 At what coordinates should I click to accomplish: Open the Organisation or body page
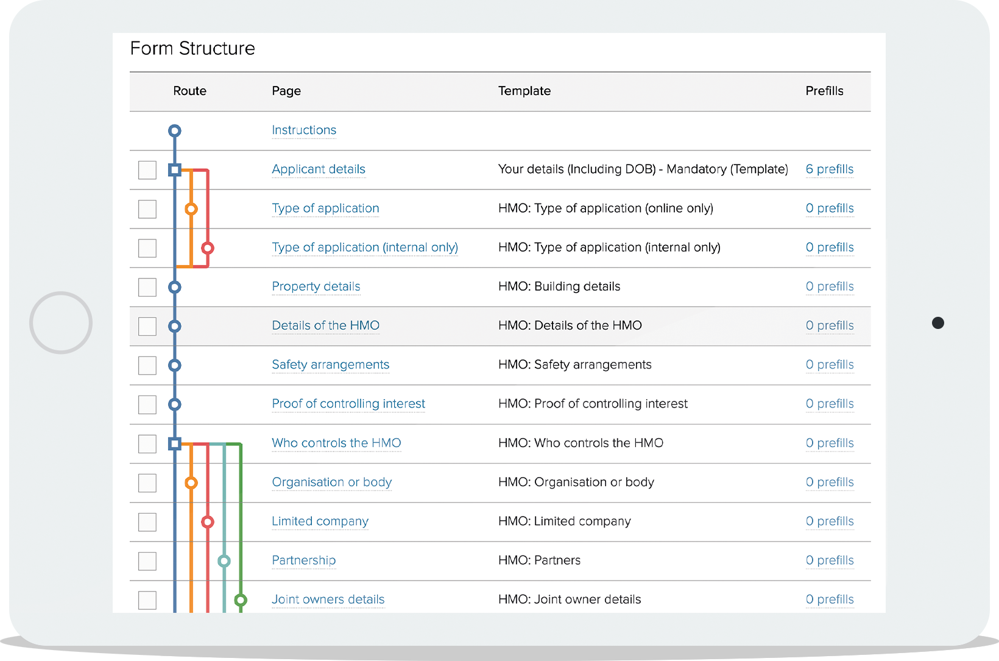tap(332, 482)
